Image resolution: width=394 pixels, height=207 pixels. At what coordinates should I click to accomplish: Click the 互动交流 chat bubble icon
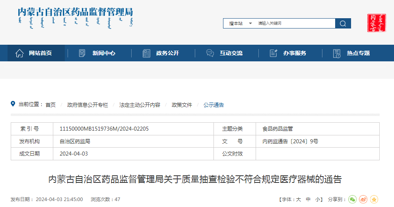(x=210, y=53)
